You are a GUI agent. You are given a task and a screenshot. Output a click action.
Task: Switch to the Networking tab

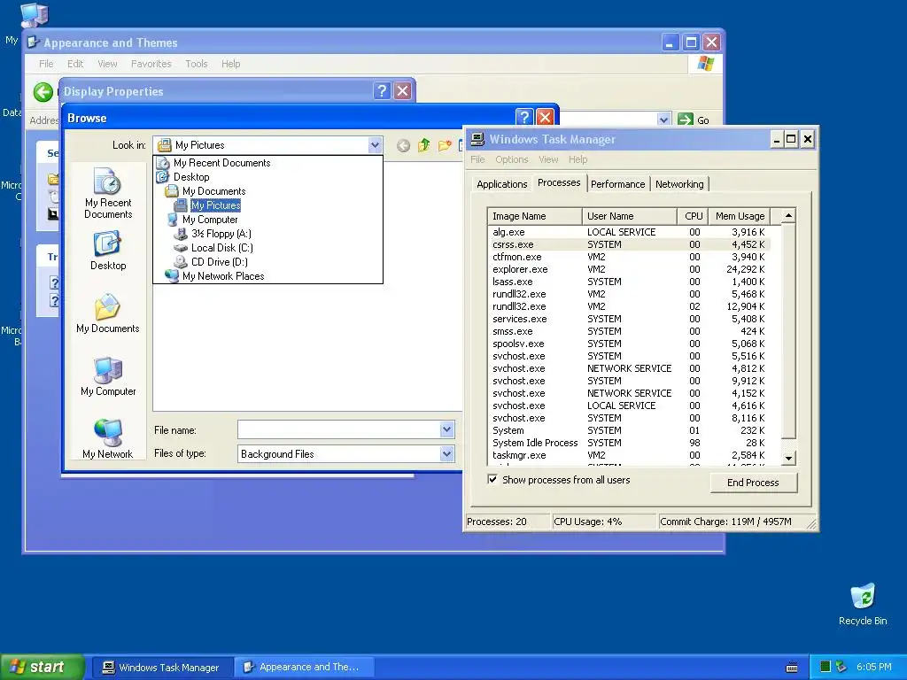click(679, 184)
